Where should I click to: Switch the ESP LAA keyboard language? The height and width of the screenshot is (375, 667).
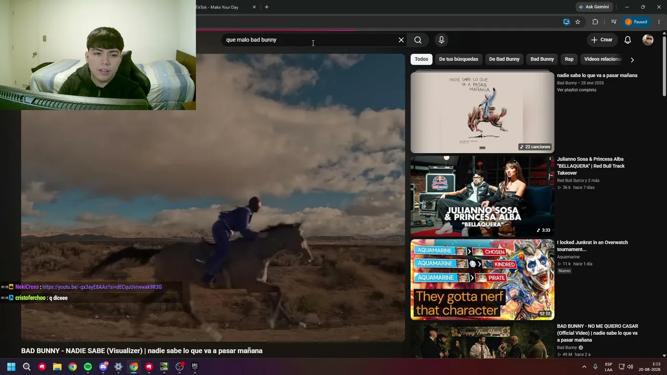[x=609, y=367]
